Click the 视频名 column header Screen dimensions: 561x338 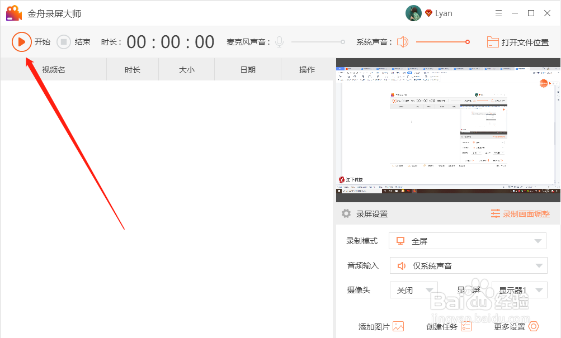[x=53, y=69]
